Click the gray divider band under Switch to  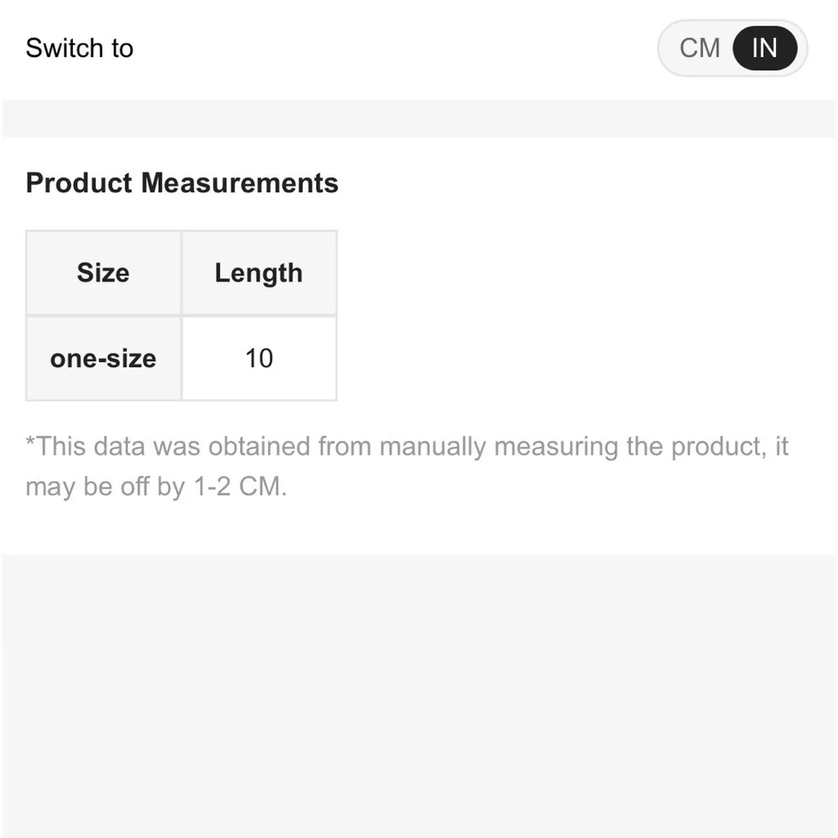[419, 118]
